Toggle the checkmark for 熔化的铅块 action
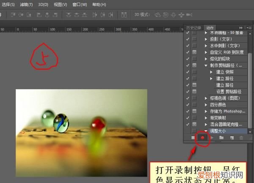254x183 pixels. coord(188,59)
